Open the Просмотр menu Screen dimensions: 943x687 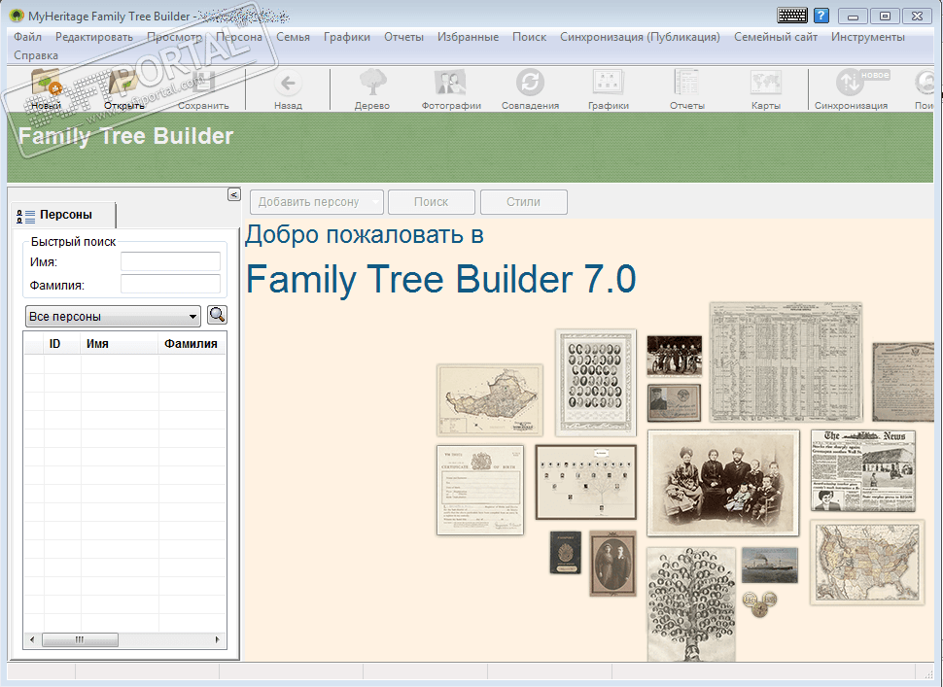(174, 37)
